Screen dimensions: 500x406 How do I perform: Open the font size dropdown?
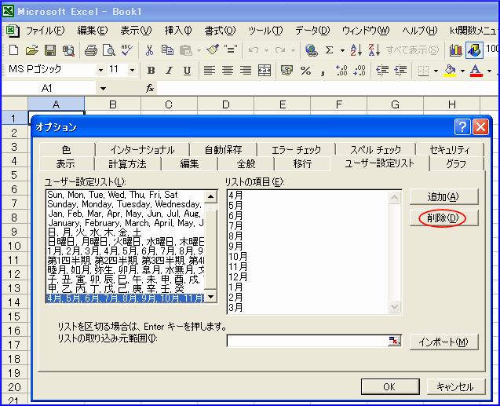tap(132, 70)
